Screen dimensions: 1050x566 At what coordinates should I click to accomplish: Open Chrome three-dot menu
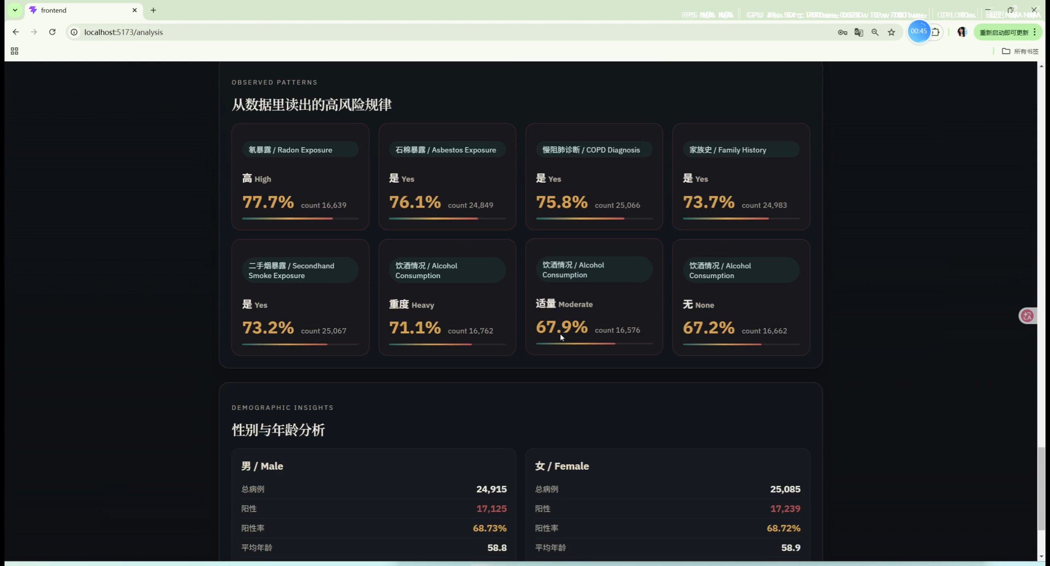pos(1035,32)
